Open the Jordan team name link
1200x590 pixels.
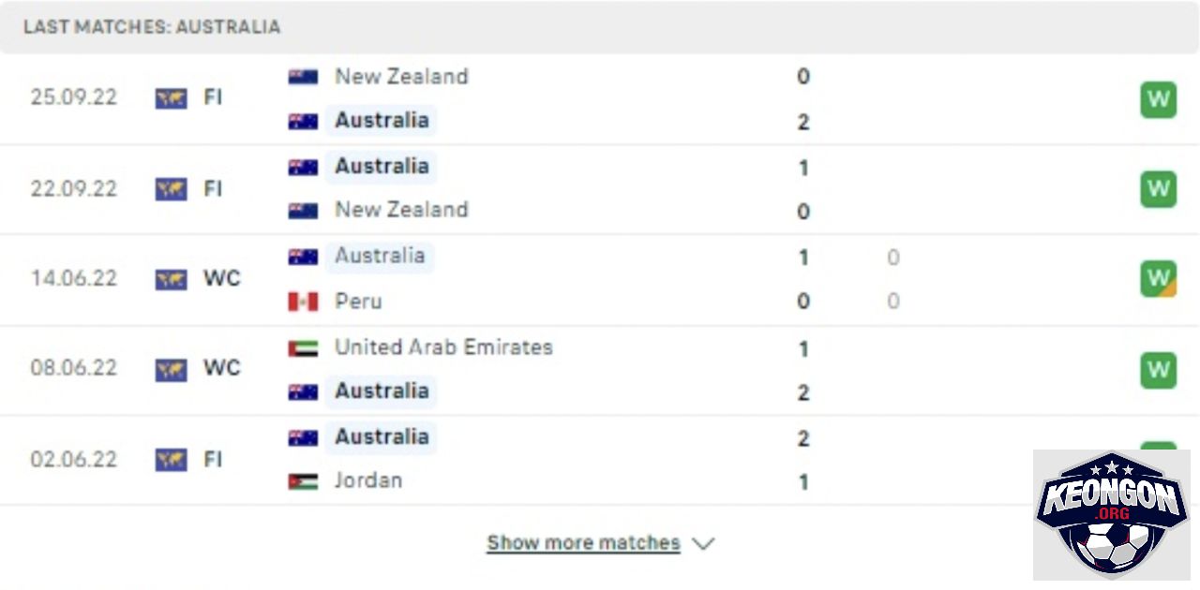368,480
